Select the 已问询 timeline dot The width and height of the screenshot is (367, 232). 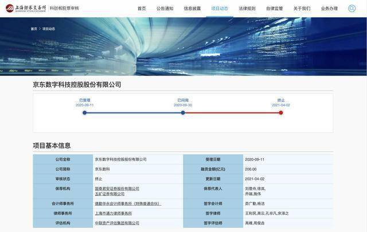(x=183, y=113)
